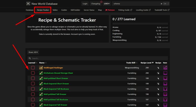196x107 pixels.
Task: Sort table by Recipe Level column
Action: [147, 63]
